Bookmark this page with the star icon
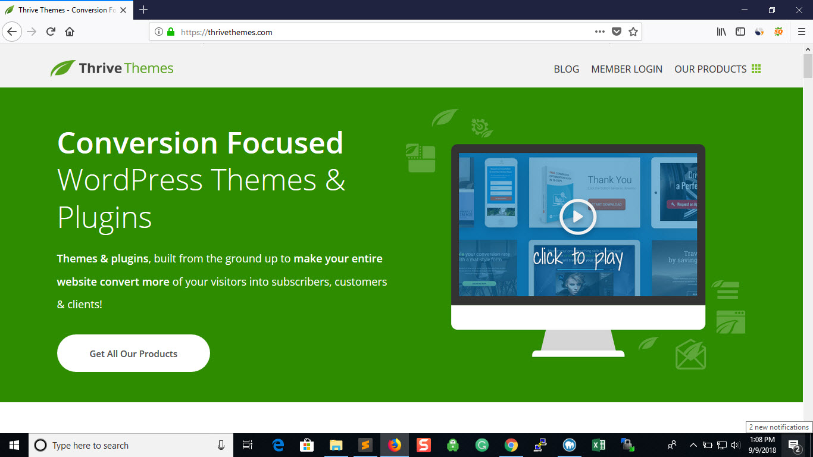 (633, 32)
